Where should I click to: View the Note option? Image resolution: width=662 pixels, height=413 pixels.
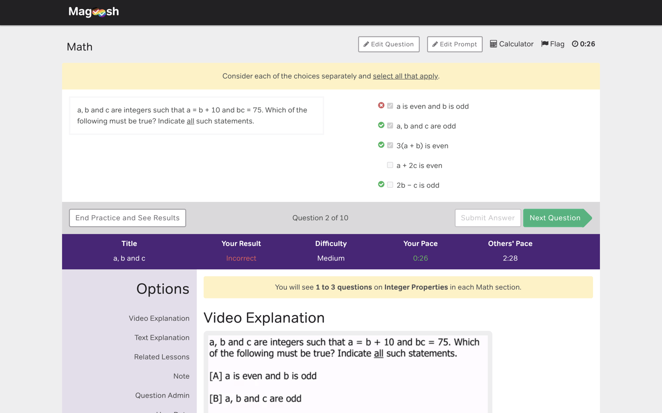181,376
